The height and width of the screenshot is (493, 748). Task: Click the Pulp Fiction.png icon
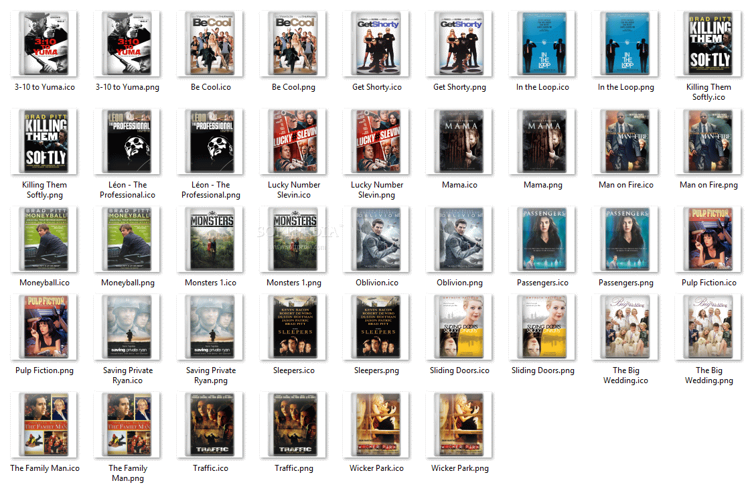point(44,328)
